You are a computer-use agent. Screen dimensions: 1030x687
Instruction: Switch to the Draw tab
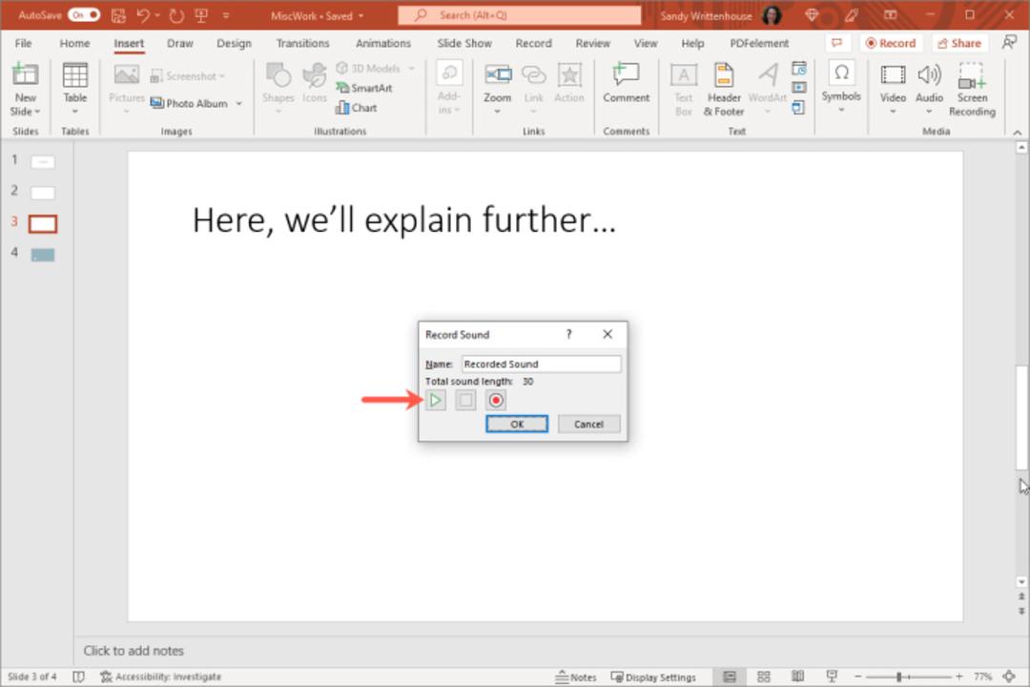point(180,43)
